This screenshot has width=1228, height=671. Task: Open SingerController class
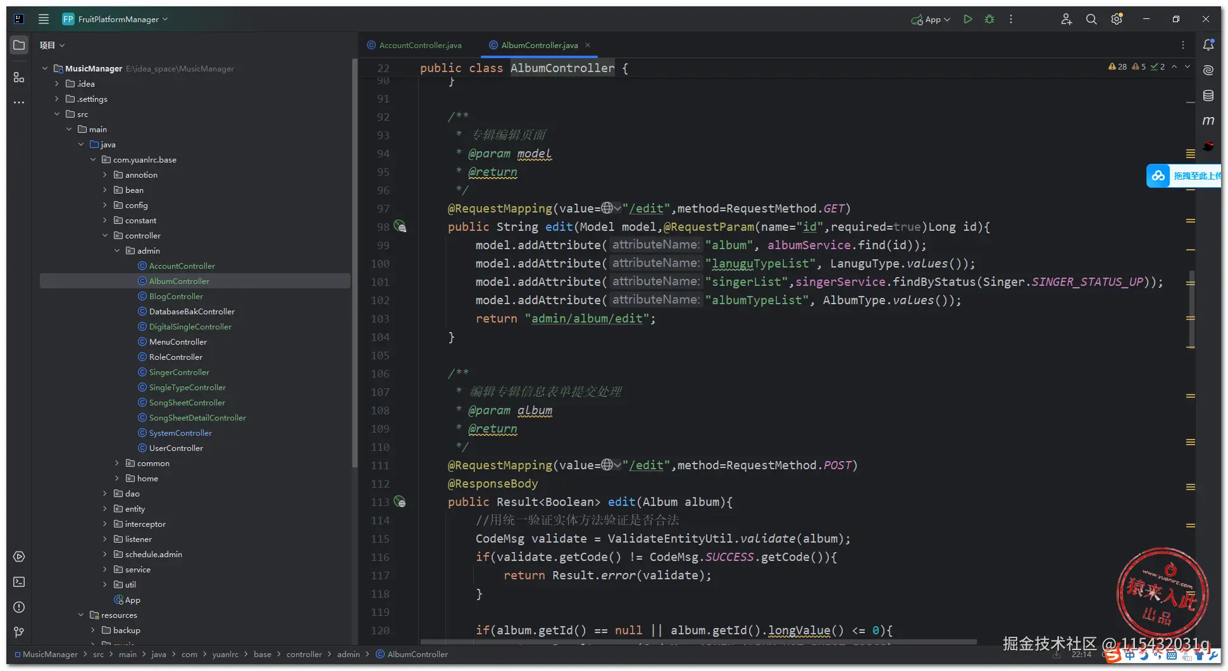(x=179, y=372)
